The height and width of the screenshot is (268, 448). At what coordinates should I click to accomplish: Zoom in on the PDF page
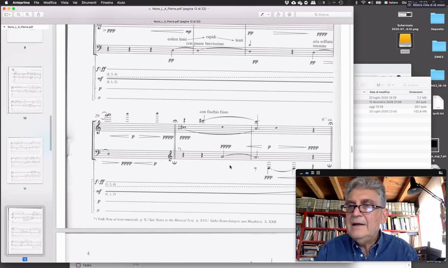click(x=27, y=14)
